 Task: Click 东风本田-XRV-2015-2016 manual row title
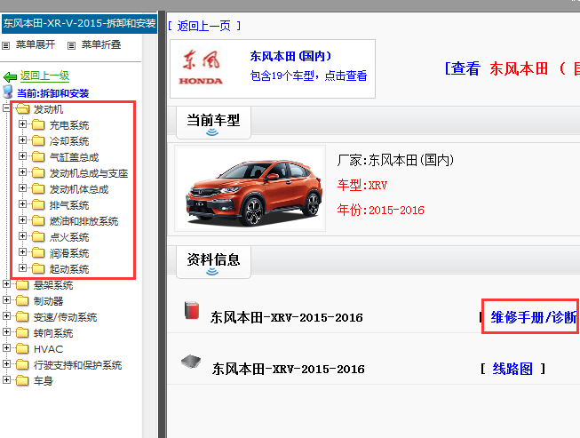click(x=286, y=318)
